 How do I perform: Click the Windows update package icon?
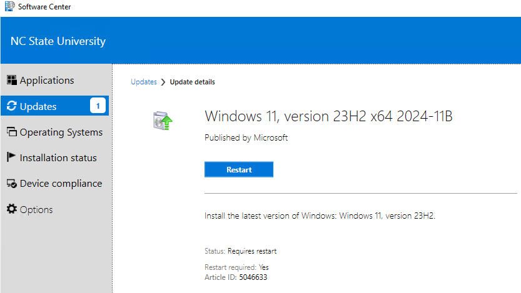click(x=163, y=120)
